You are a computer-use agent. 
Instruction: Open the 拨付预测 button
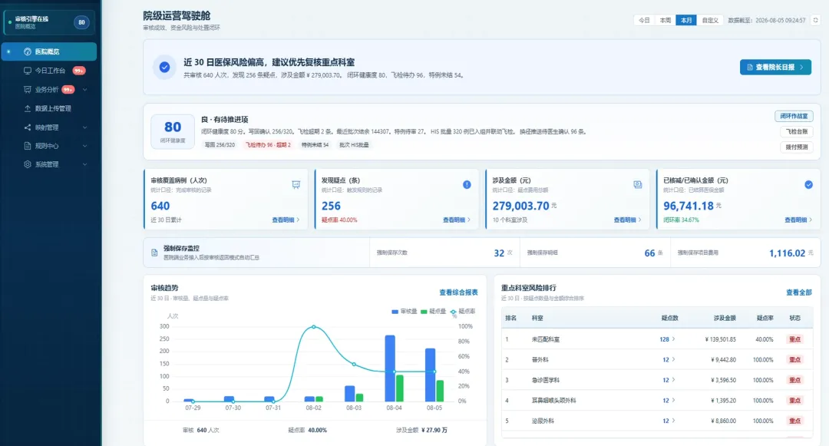796,147
